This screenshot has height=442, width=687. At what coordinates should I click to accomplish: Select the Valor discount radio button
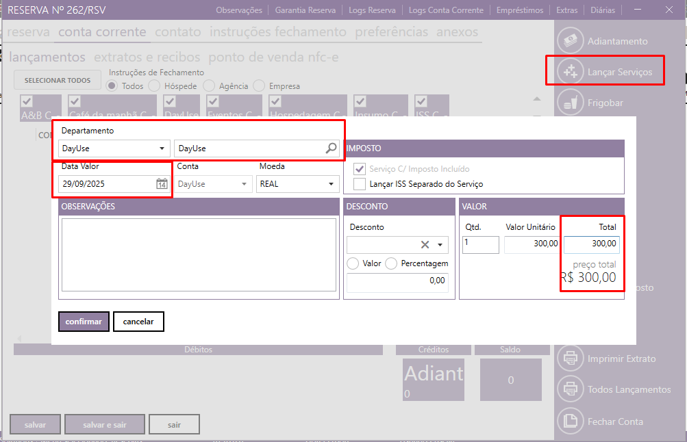point(353,263)
